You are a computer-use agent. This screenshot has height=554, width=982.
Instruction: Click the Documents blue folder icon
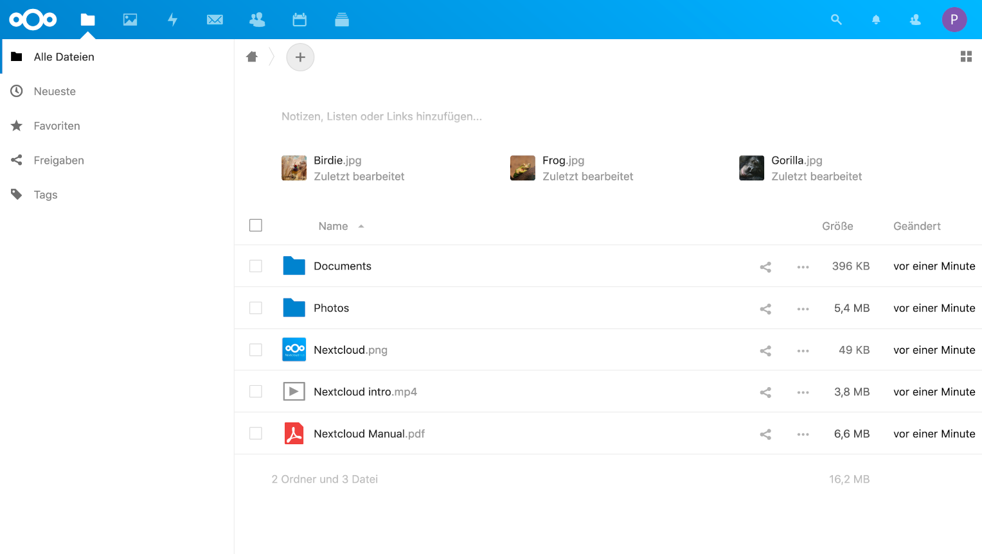coord(294,266)
